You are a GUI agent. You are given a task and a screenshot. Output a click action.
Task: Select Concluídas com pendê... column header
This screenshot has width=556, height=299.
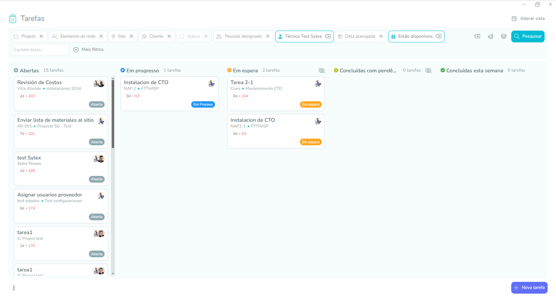[x=365, y=71]
